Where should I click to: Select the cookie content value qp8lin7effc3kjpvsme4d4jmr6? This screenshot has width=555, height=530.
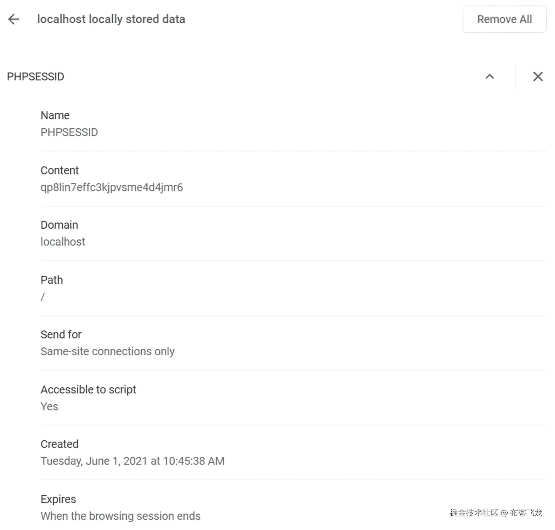[x=111, y=187]
